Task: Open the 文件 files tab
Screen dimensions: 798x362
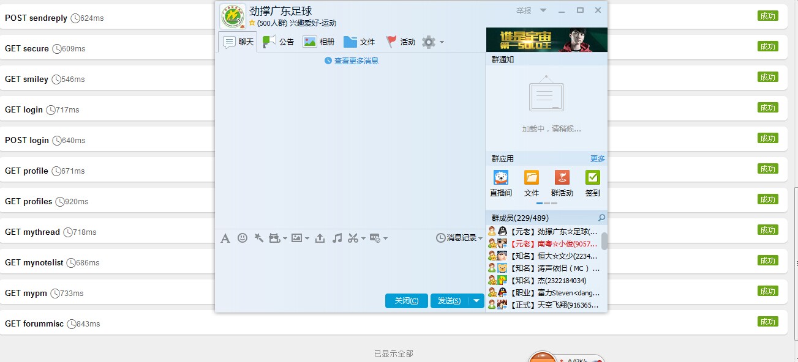Action: tap(359, 42)
